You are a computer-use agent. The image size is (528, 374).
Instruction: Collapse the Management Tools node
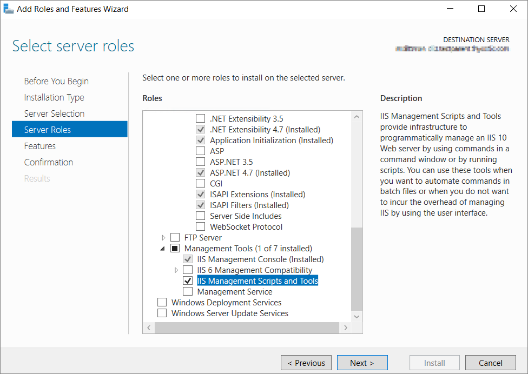(163, 249)
